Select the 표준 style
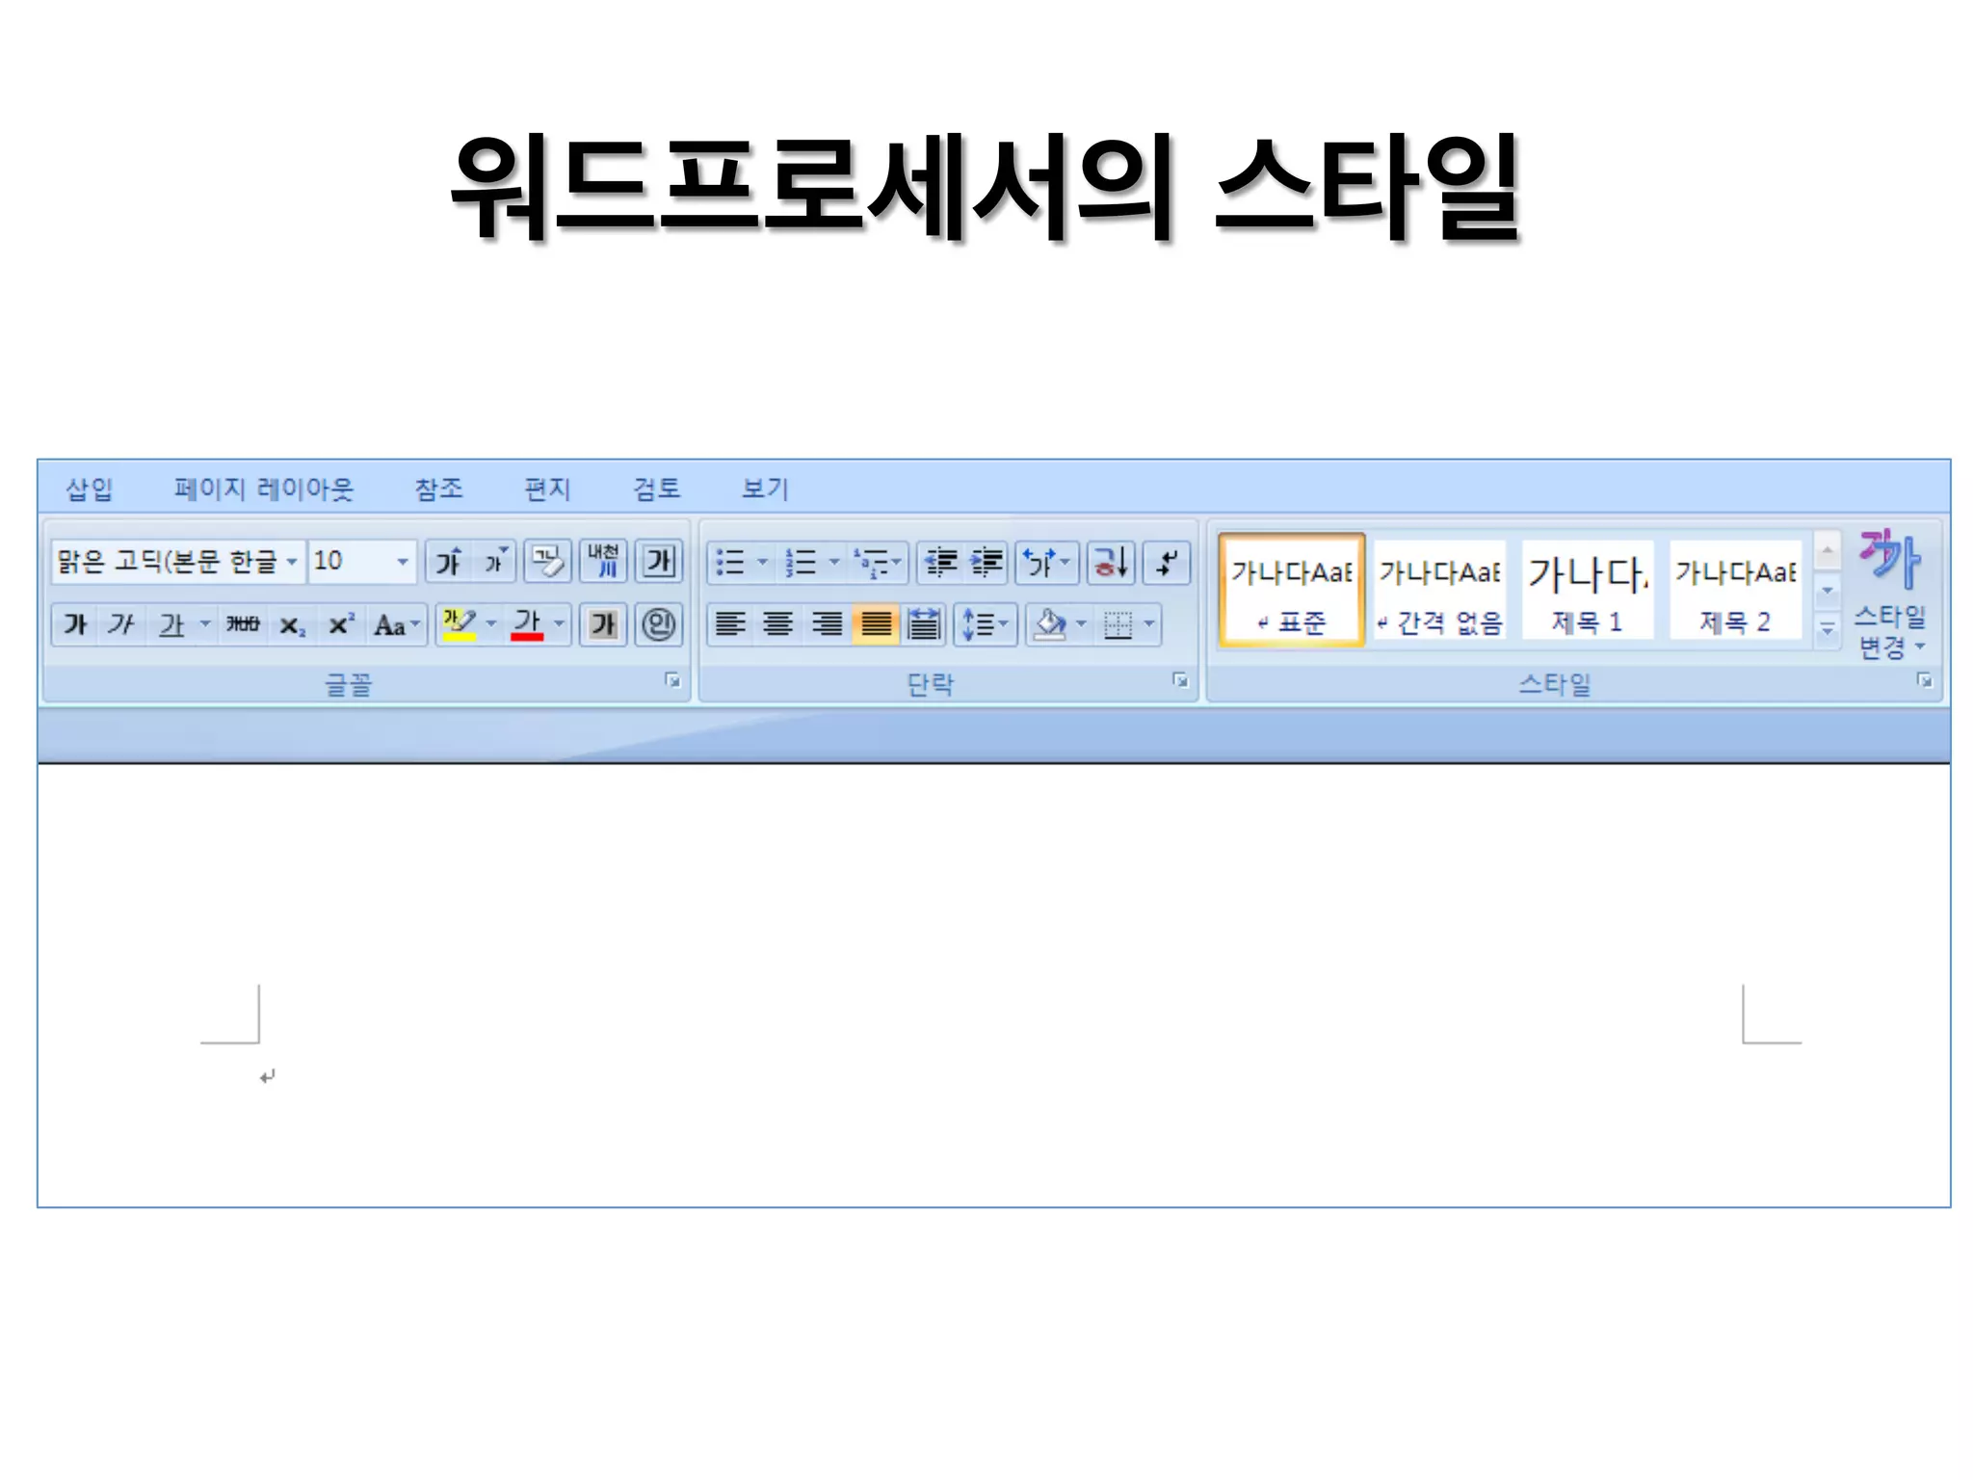 click(1291, 589)
